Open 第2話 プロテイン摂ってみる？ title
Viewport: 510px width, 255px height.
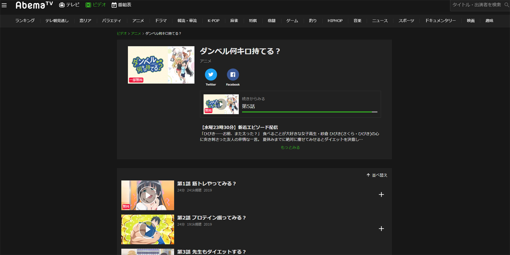(x=212, y=218)
